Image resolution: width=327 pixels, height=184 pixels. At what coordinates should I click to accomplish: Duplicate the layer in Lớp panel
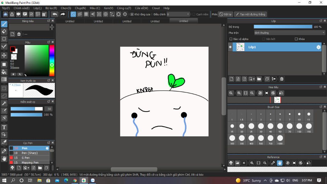[x=267, y=79]
